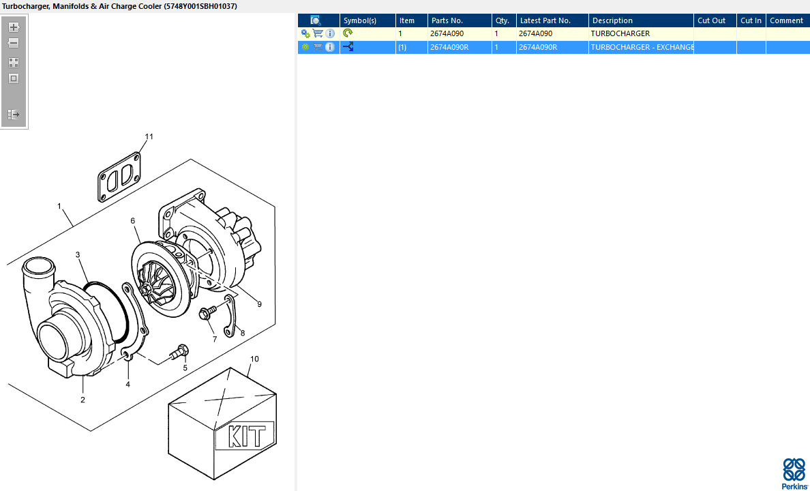This screenshot has width=810, height=491.
Task: Click latest part number 2674A090R cell
Action: [552, 47]
